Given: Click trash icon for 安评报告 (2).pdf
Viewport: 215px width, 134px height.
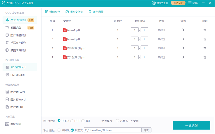Looking at the screenshot, I should pyautogui.click(x=205, y=57).
